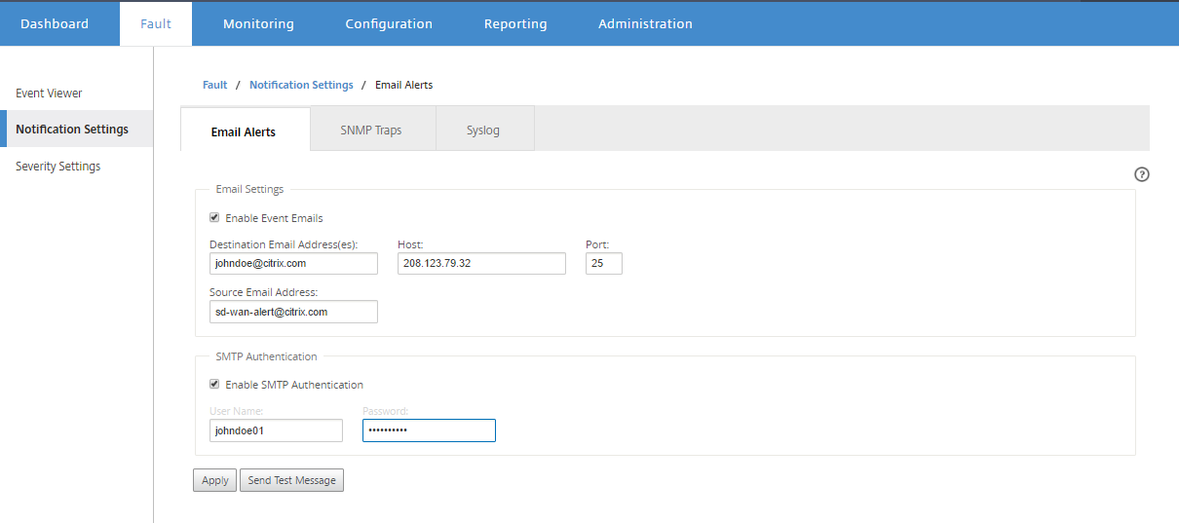Image resolution: width=1179 pixels, height=523 pixels.
Task: Toggle Enable SMTP Authentication checkbox
Action: point(214,385)
